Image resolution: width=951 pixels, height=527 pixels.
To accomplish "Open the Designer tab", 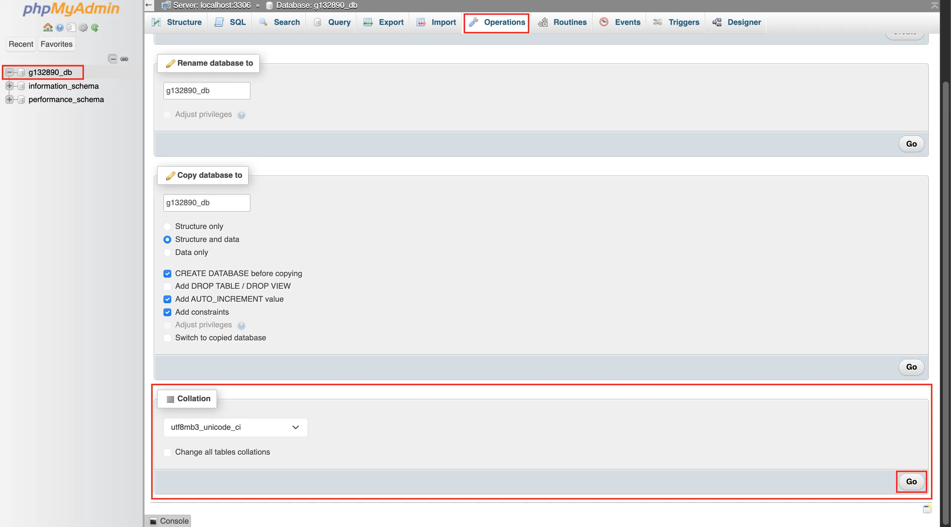I will click(737, 22).
